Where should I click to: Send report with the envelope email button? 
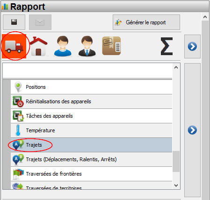tap(40, 22)
